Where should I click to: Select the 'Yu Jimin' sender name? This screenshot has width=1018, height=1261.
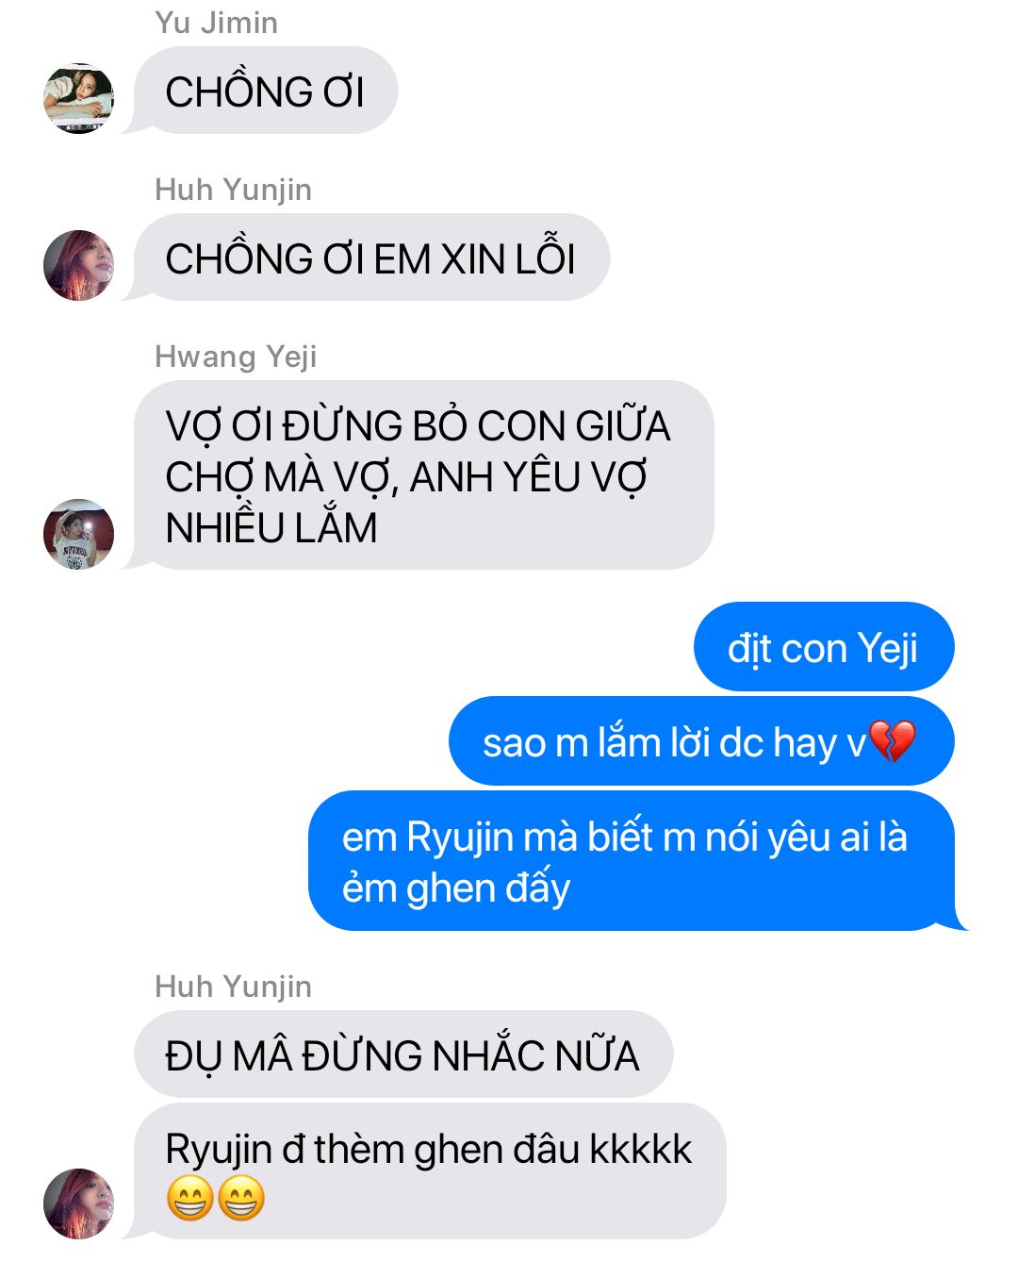coord(217,23)
